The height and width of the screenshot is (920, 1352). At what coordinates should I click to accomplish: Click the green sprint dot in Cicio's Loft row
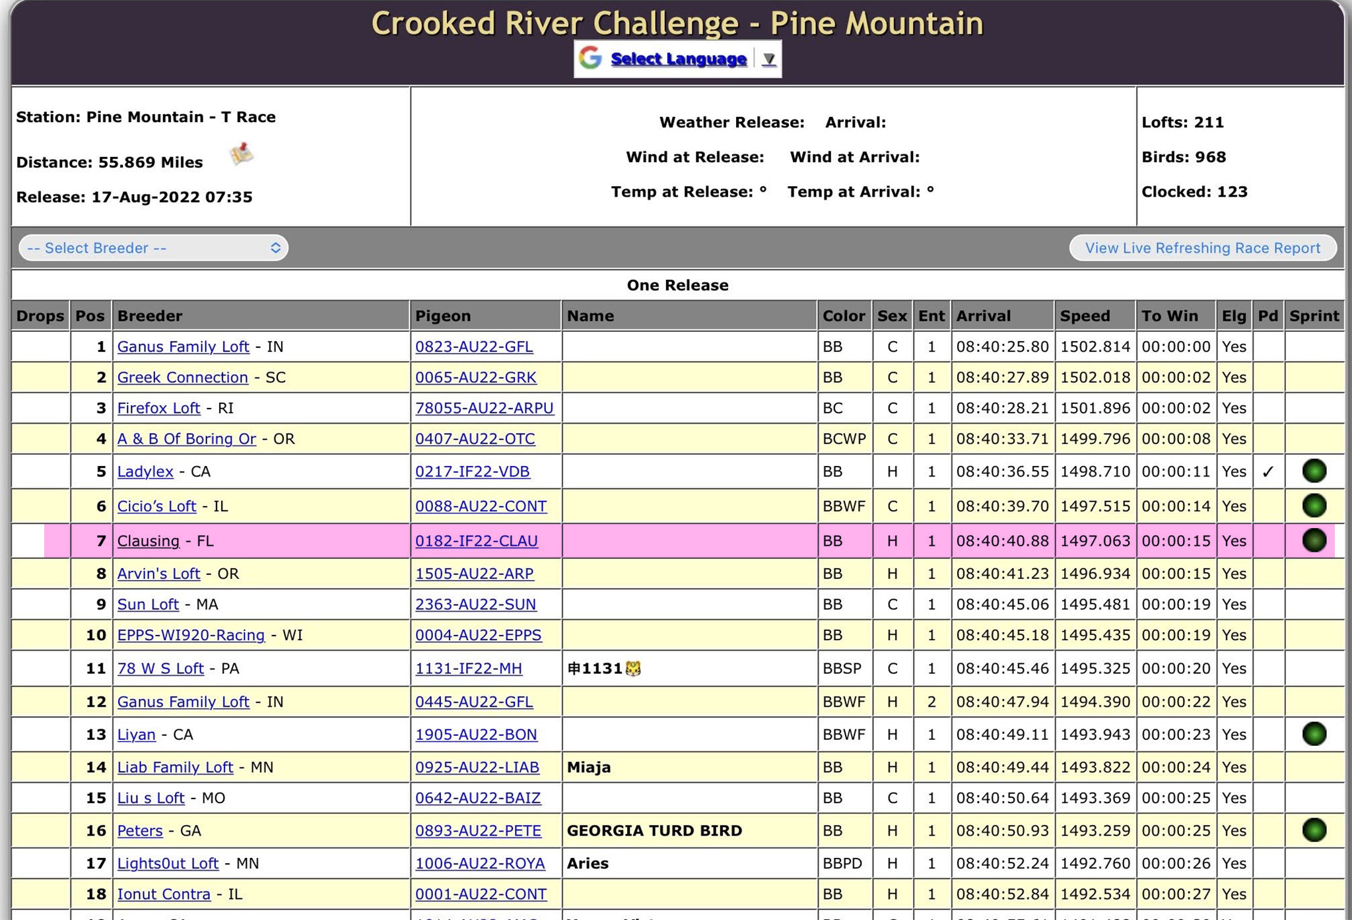pyautogui.click(x=1314, y=506)
